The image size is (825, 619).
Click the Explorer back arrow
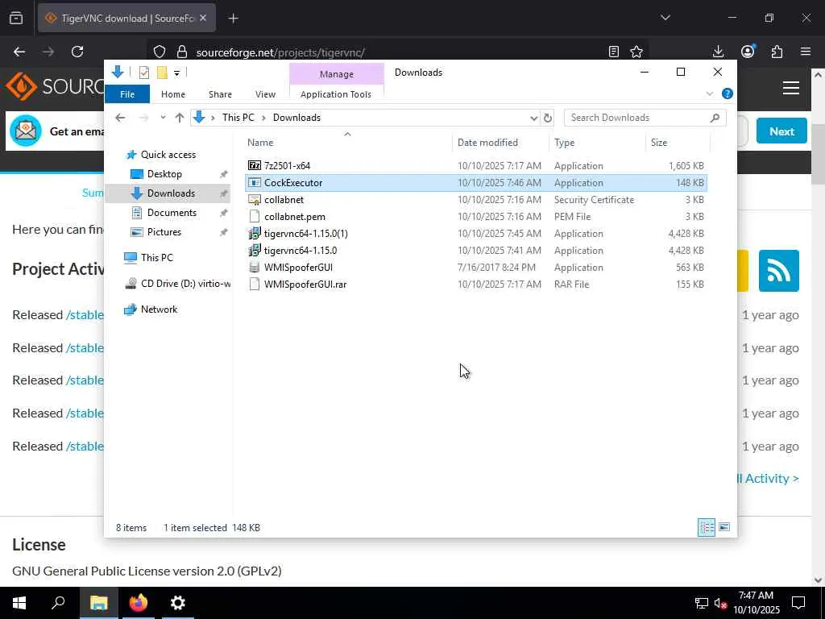[x=120, y=118]
